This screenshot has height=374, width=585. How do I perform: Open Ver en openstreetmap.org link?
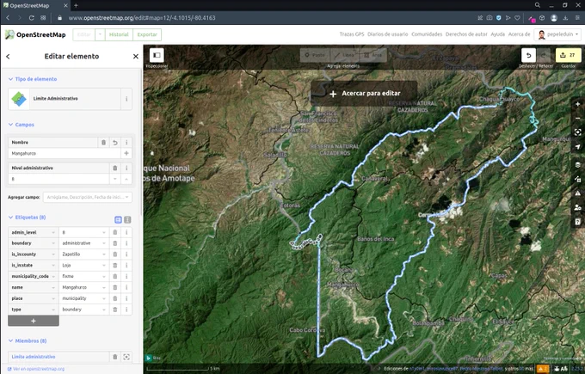pyautogui.click(x=36, y=369)
